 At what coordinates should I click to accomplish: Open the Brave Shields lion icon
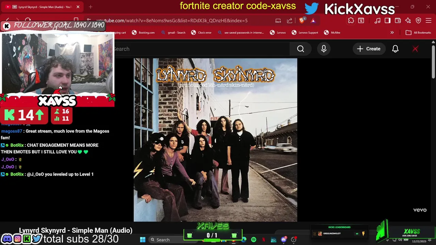(302, 20)
